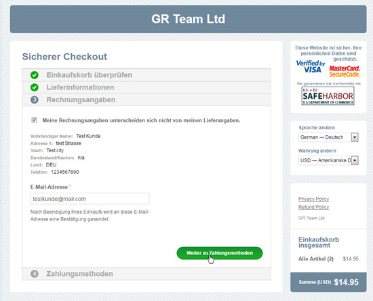Open the Privacy Policy link
Screen dimensions: 373x301
click(x=313, y=199)
